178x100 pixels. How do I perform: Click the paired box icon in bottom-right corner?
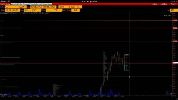[x=174, y=96]
